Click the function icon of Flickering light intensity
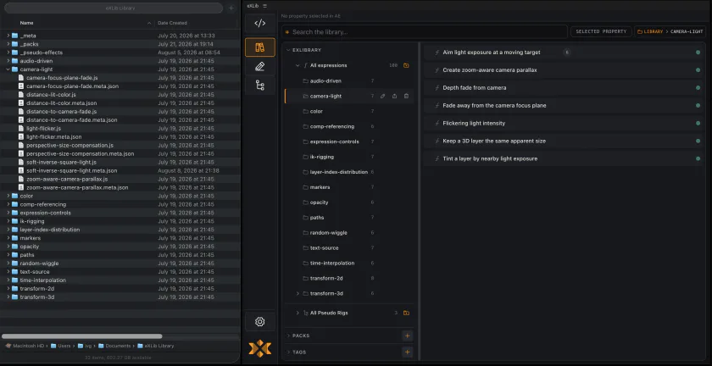This screenshot has height=366, width=712. coord(437,123)
